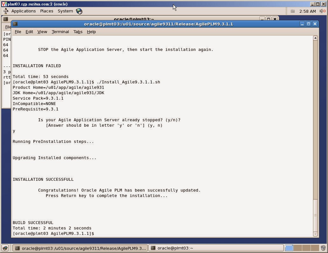Minimize the front terminal window
The width and height of the screenshot is (328, 253).
coord(302,24)
